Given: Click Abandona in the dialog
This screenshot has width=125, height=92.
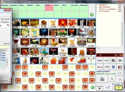Looking at the screenshot, I should click(x=5, y=80).
